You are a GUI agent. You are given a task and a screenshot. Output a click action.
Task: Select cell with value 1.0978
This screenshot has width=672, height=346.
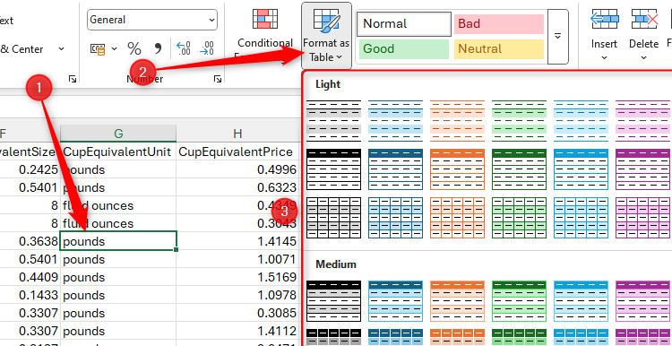tap(237, 296)
